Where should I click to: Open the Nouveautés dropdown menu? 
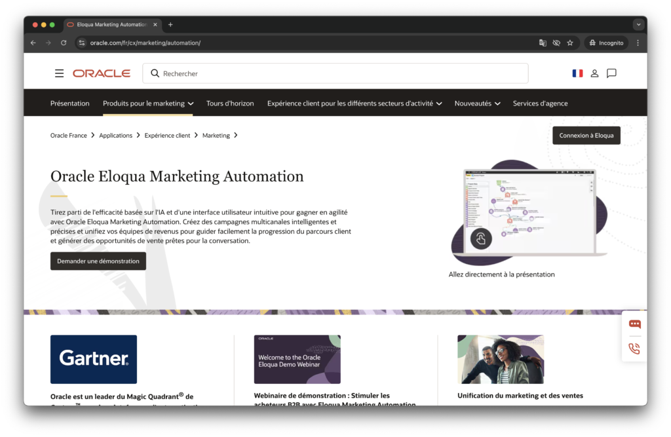point(477,103)
